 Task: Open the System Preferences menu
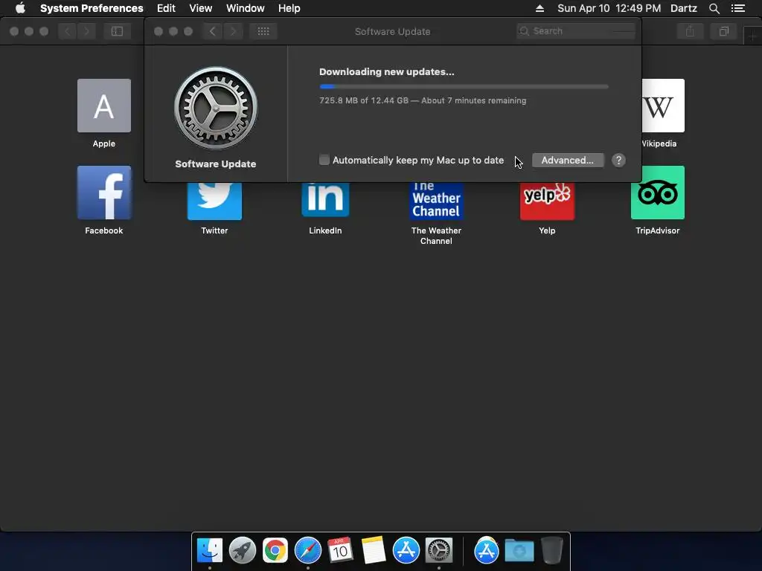pos(92,8)
